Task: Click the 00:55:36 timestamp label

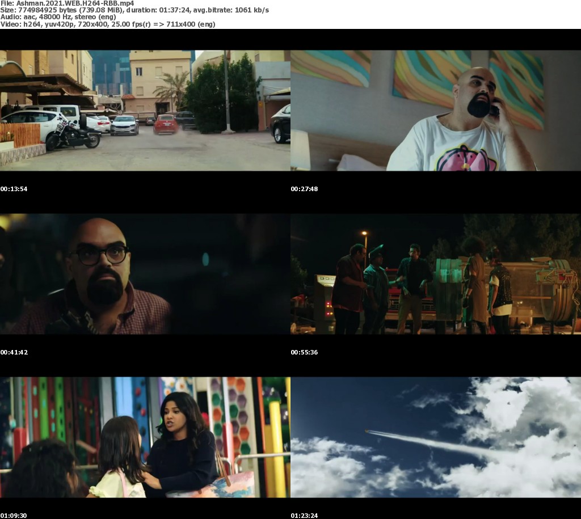Action: click(304, 352)
